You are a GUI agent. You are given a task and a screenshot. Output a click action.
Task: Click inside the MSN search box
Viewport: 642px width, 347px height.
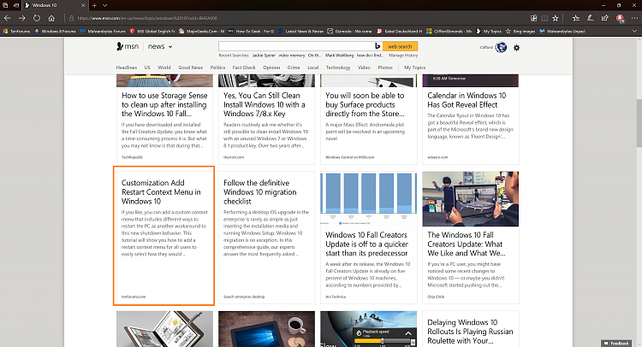(296, 46)
